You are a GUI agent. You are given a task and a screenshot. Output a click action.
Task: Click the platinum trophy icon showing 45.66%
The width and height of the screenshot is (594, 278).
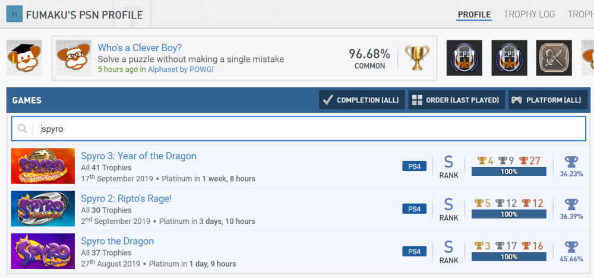coord(571,247)
